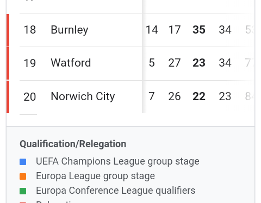Click Watford's bold points value 23
Viewport: 261px width, 203px height.
[x=199, y=63]
